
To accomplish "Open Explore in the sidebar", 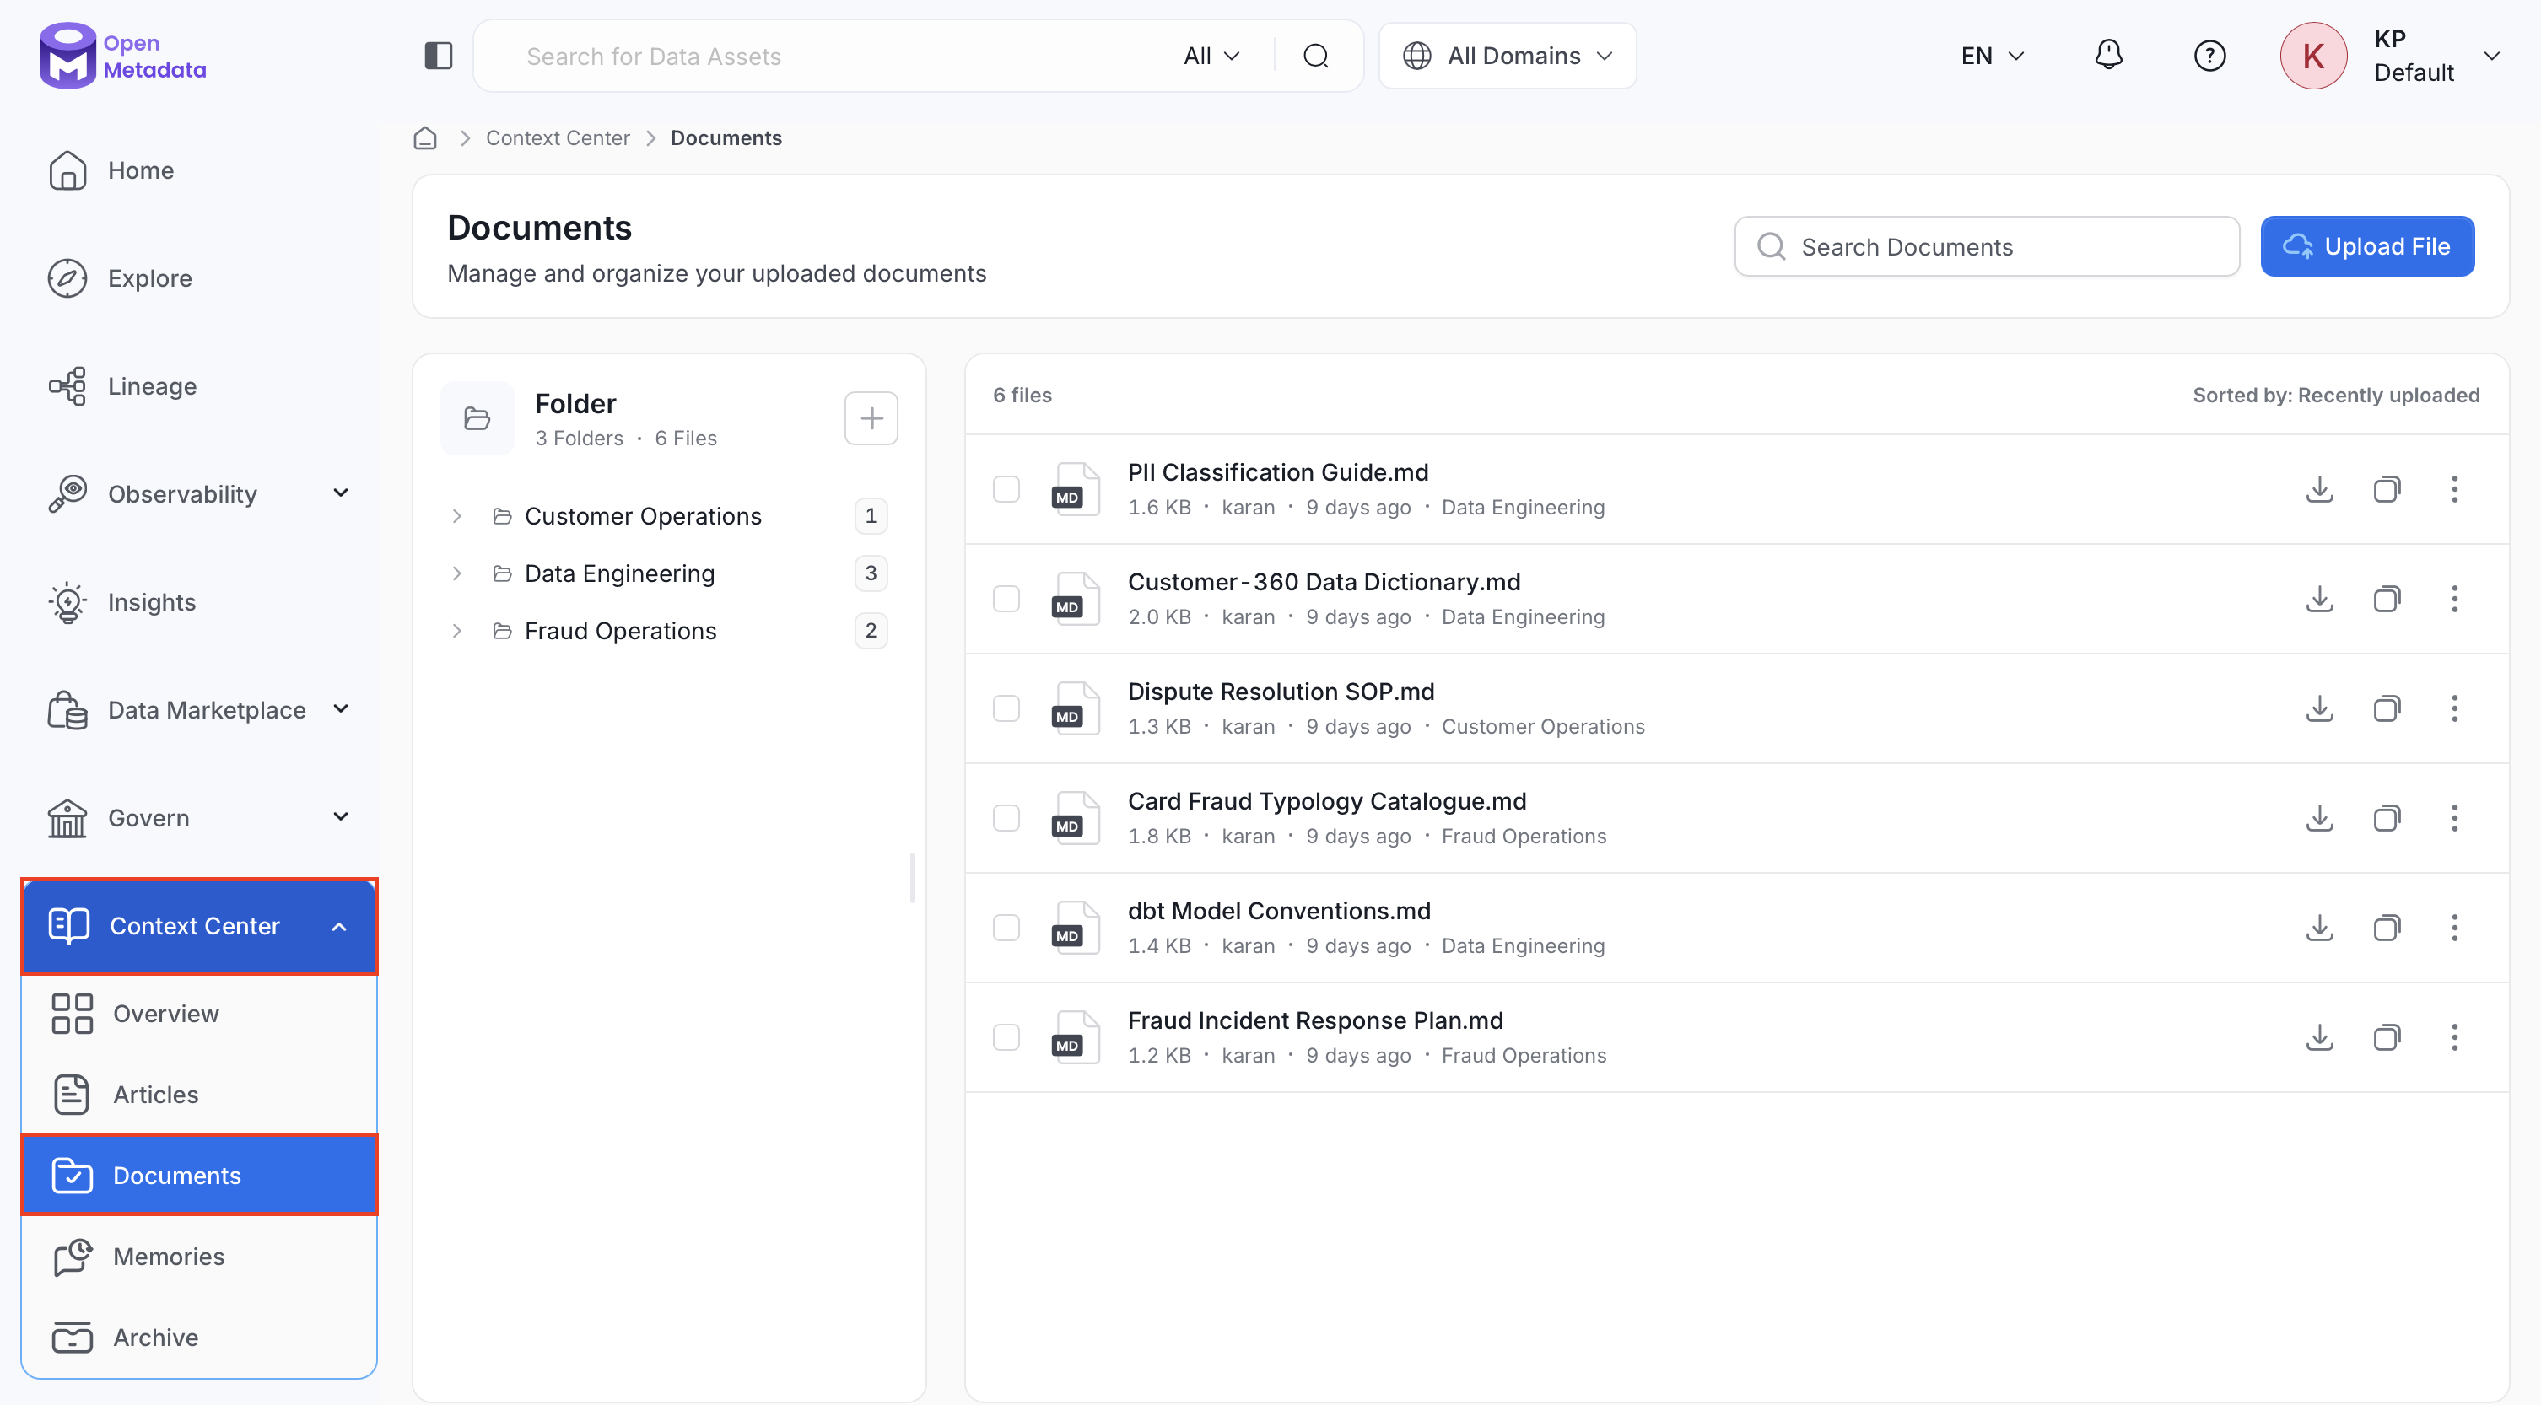I will click(x=198, y=278).
